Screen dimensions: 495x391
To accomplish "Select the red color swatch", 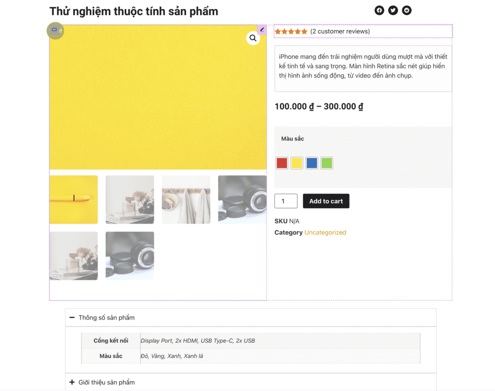I will pyautogui.click(x=282, y=163).
